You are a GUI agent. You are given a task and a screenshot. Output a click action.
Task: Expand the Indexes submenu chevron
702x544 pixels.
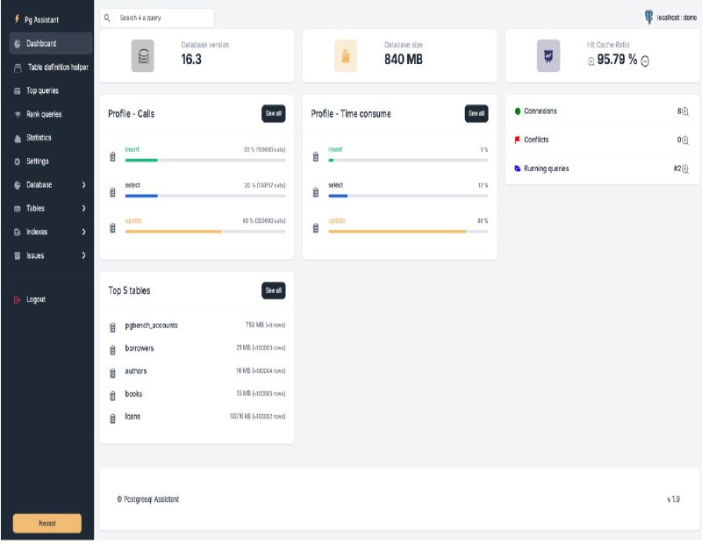[83, 232]
